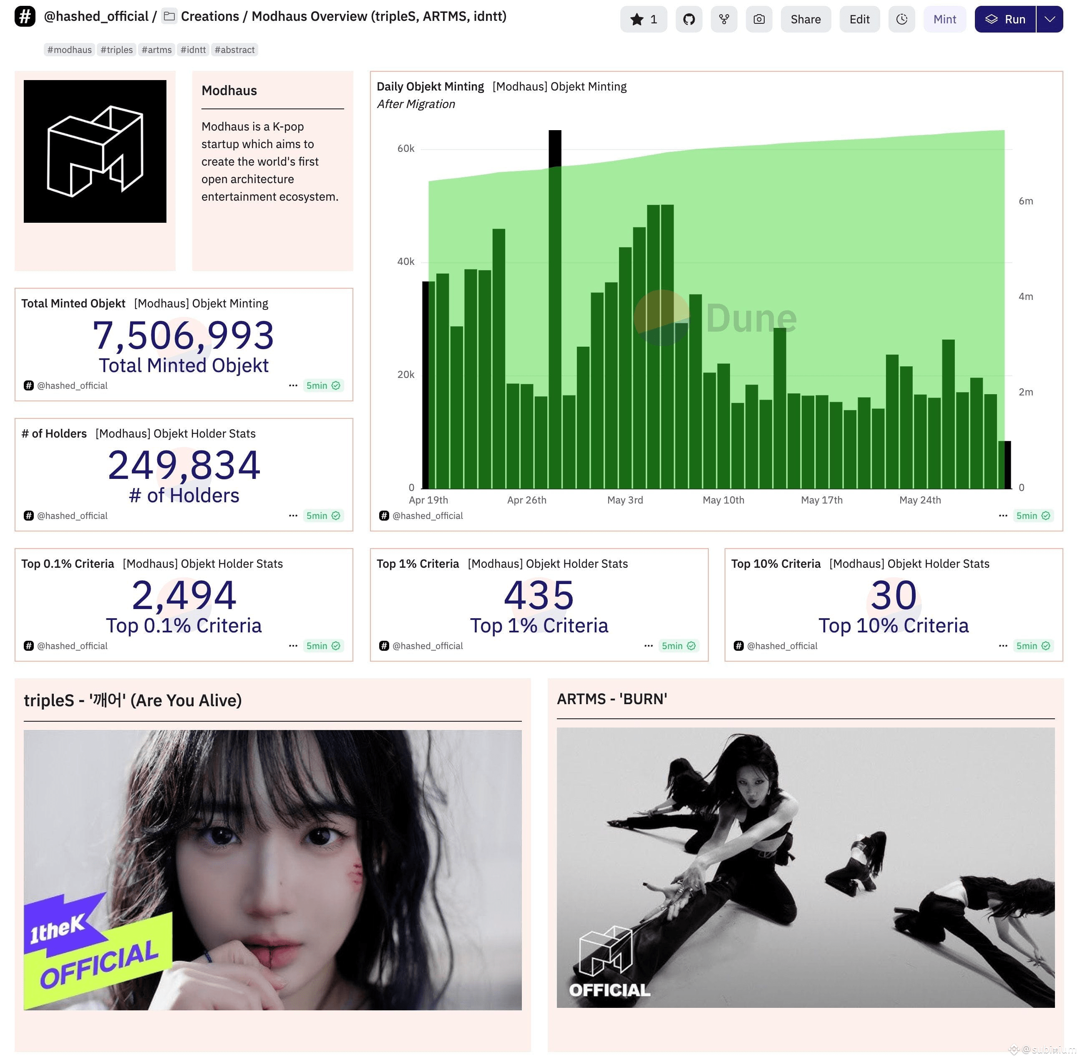The image size is (1080, 1060).
Task: Open the Creations folder link
Action: click(210, 17)
